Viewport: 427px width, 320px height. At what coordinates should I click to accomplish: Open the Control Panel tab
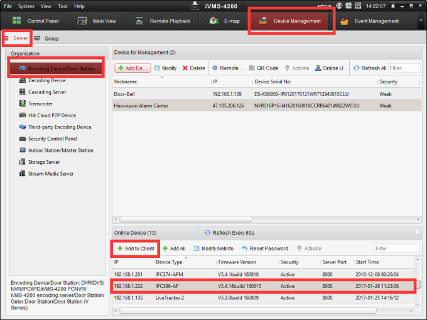(x=35, y=21)
